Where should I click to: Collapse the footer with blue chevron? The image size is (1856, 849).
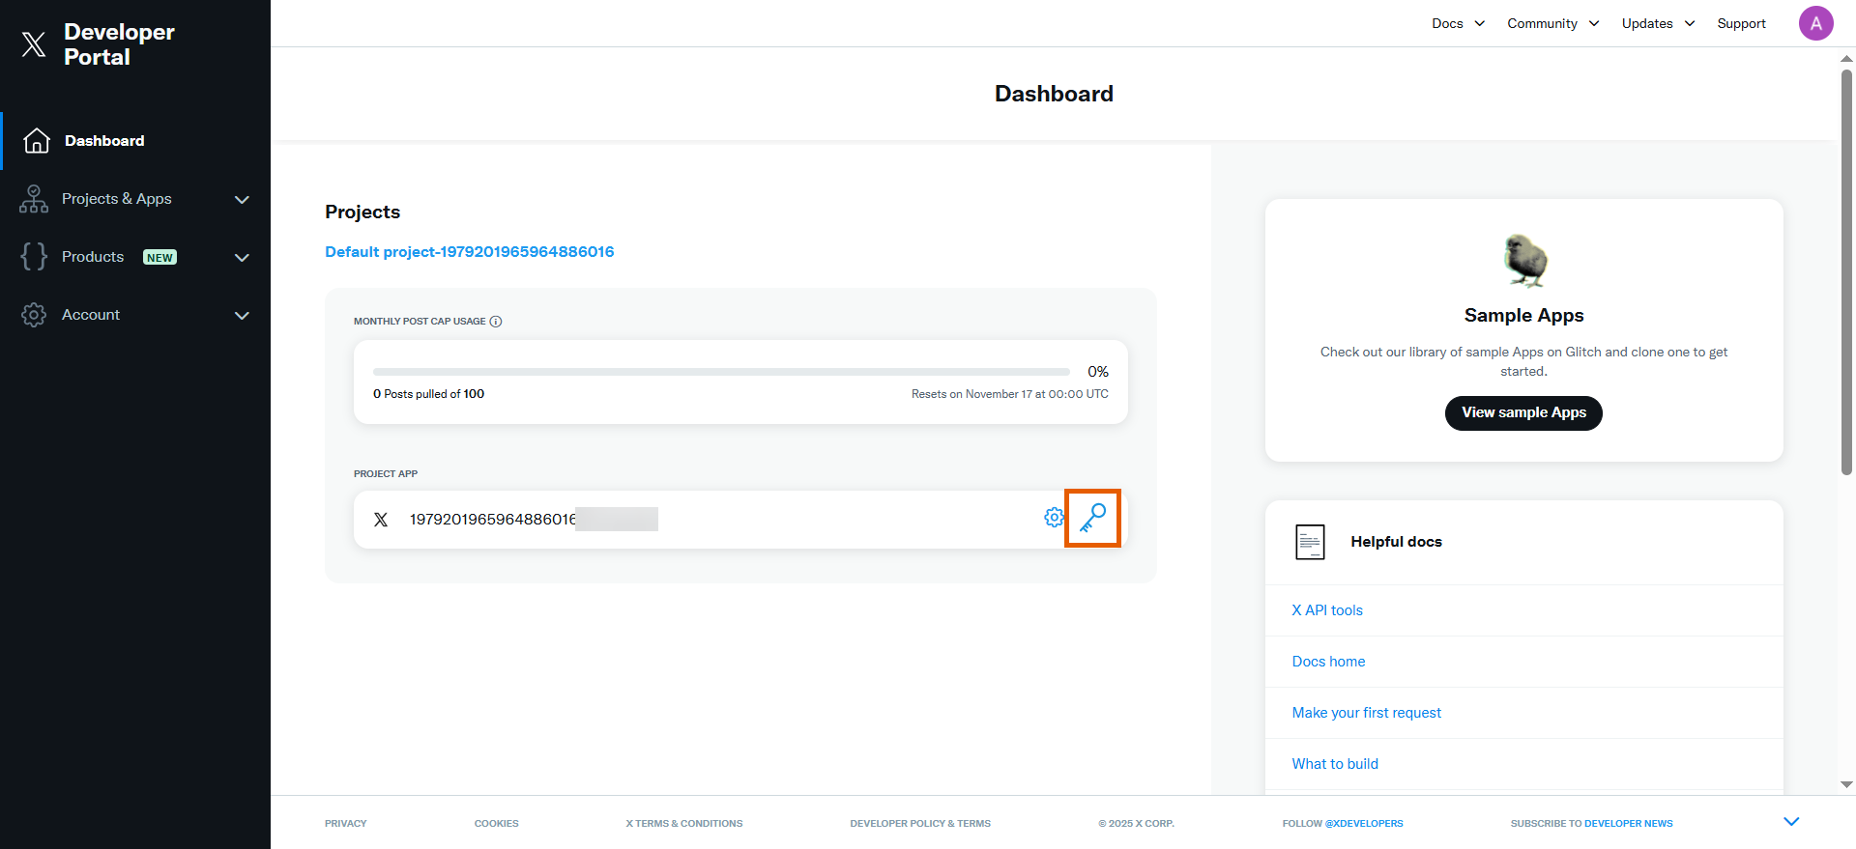click(x=1791, y=822)
